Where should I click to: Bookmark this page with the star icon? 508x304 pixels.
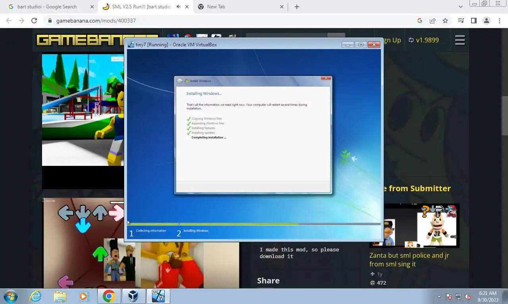point(445,21)
